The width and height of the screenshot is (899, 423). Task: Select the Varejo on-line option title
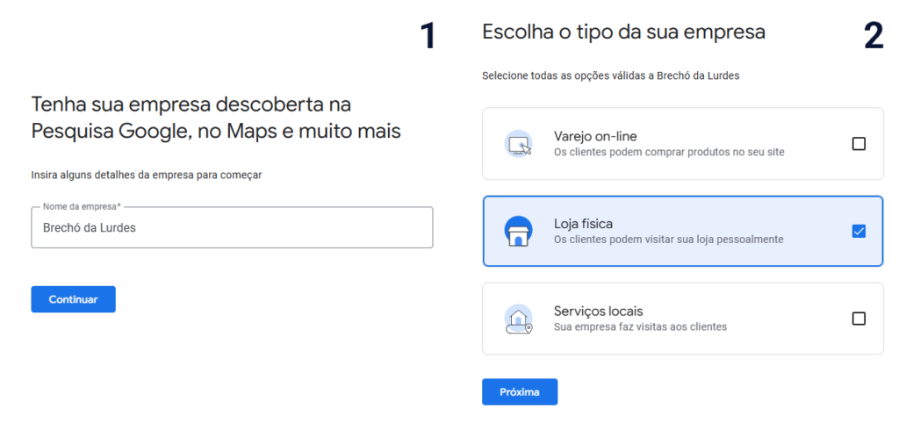pyautogui.click(x=595, y=136)
